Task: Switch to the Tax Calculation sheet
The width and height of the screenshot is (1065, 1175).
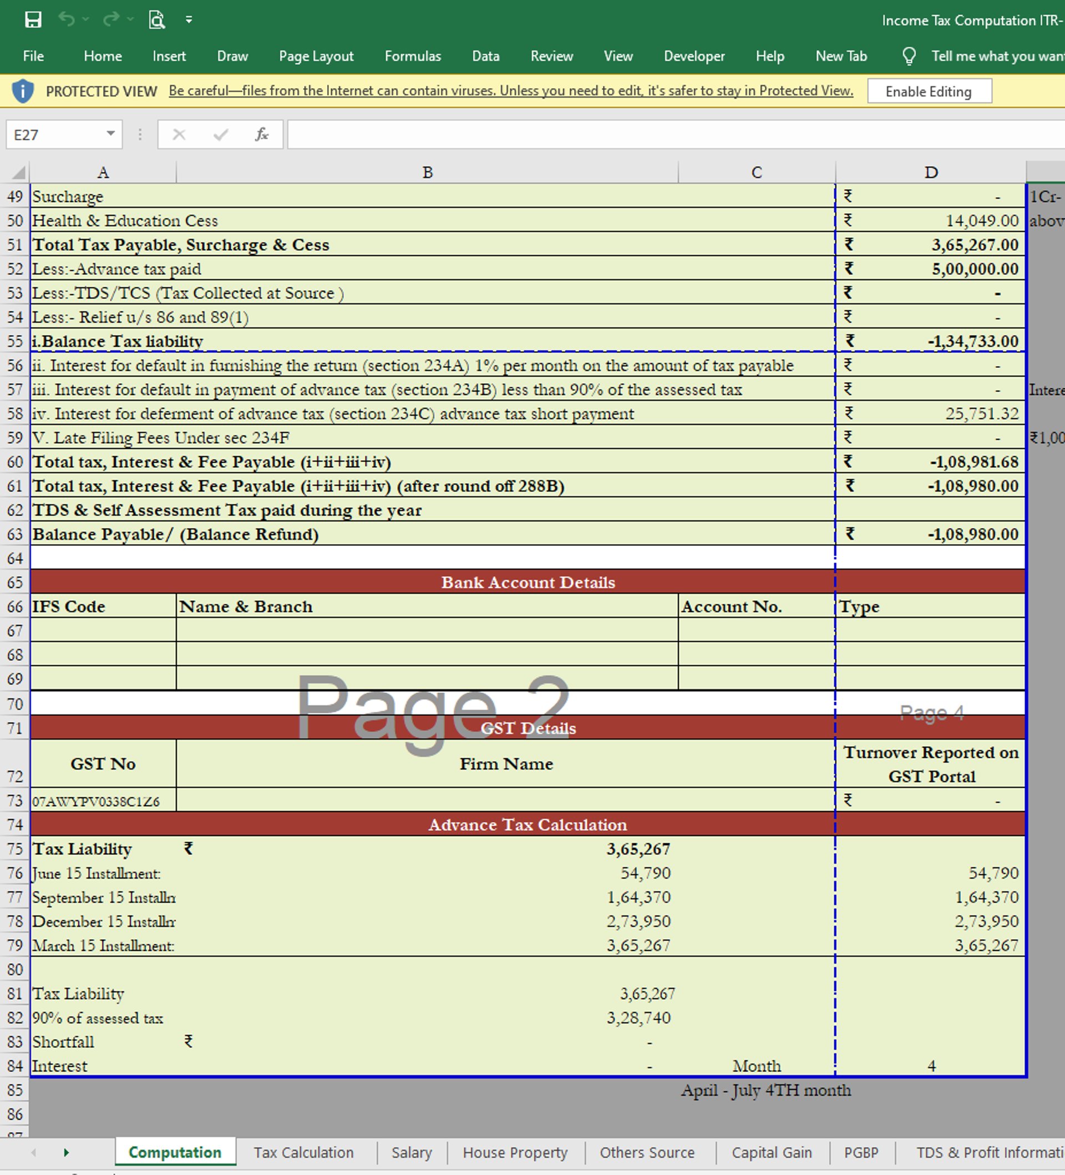Action: 303,1152
